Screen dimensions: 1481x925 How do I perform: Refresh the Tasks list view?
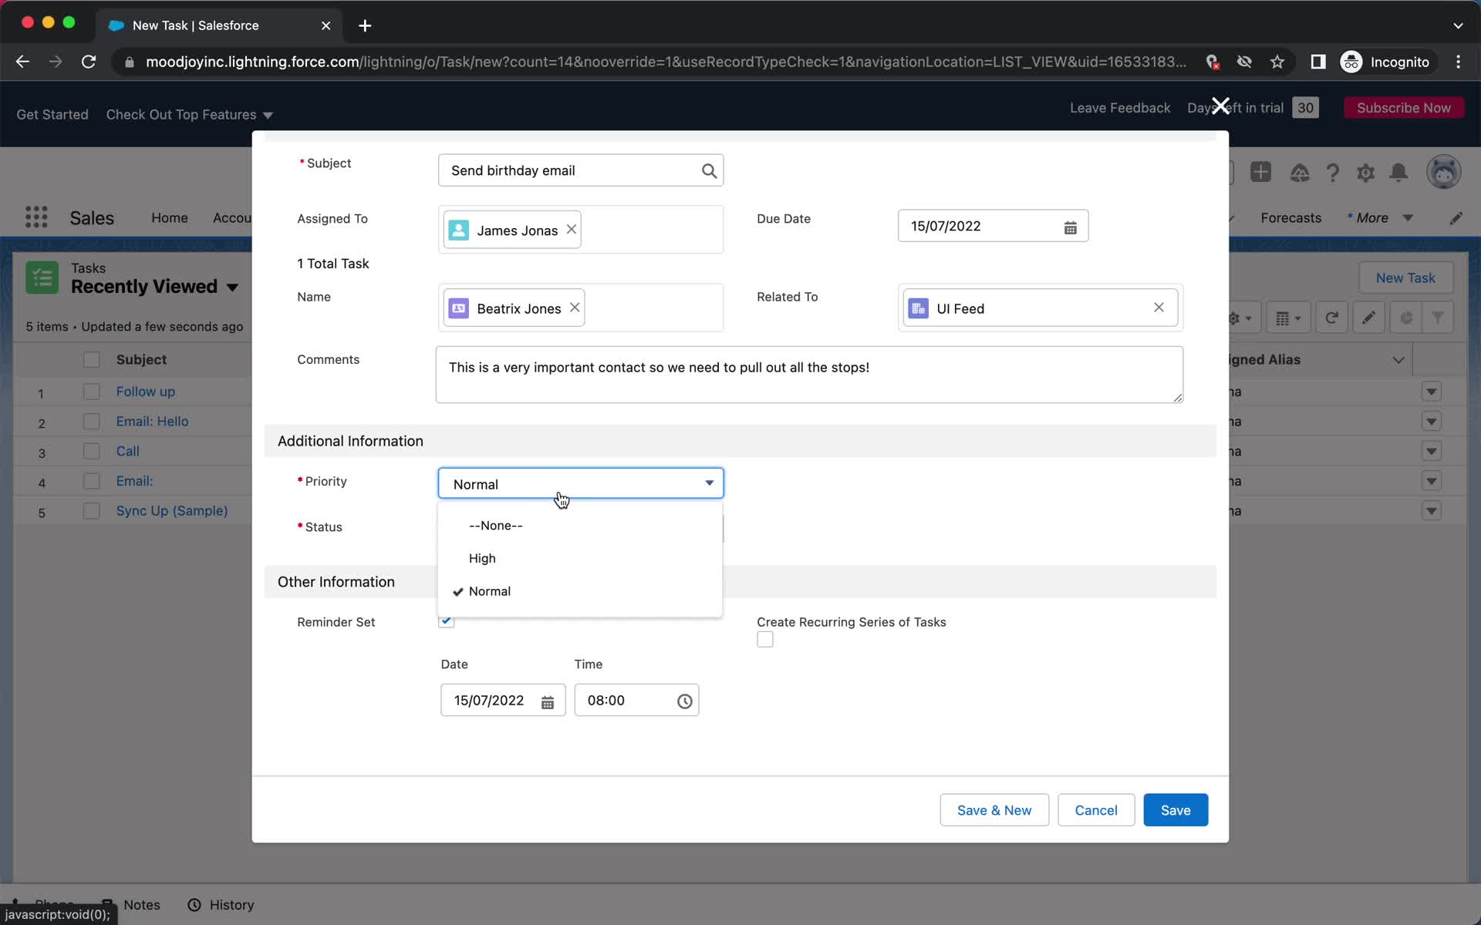pos(1331,318)
